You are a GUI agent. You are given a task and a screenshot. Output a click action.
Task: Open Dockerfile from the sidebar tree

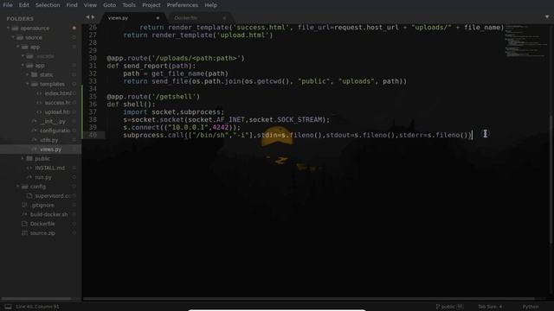42,224
